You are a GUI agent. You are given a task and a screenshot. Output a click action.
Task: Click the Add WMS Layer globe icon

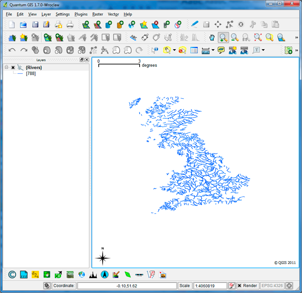[x=132, y=25]
